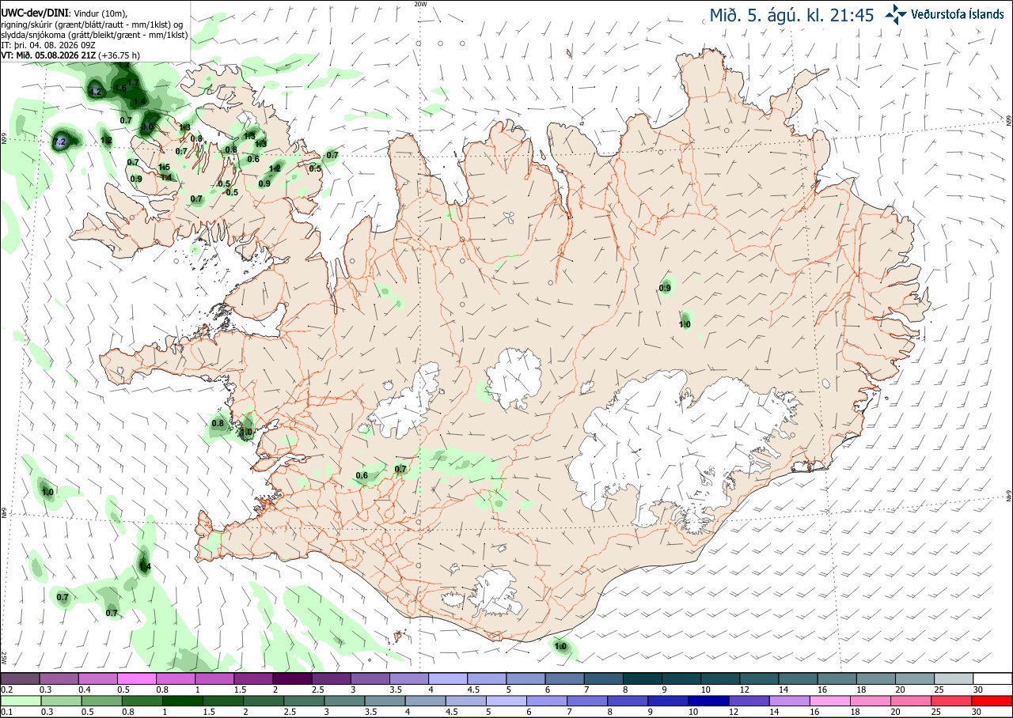Screen dimensions: 1013x718
Task: Click the 1.0 rain cell off the south coast
Action: (560, 647)
